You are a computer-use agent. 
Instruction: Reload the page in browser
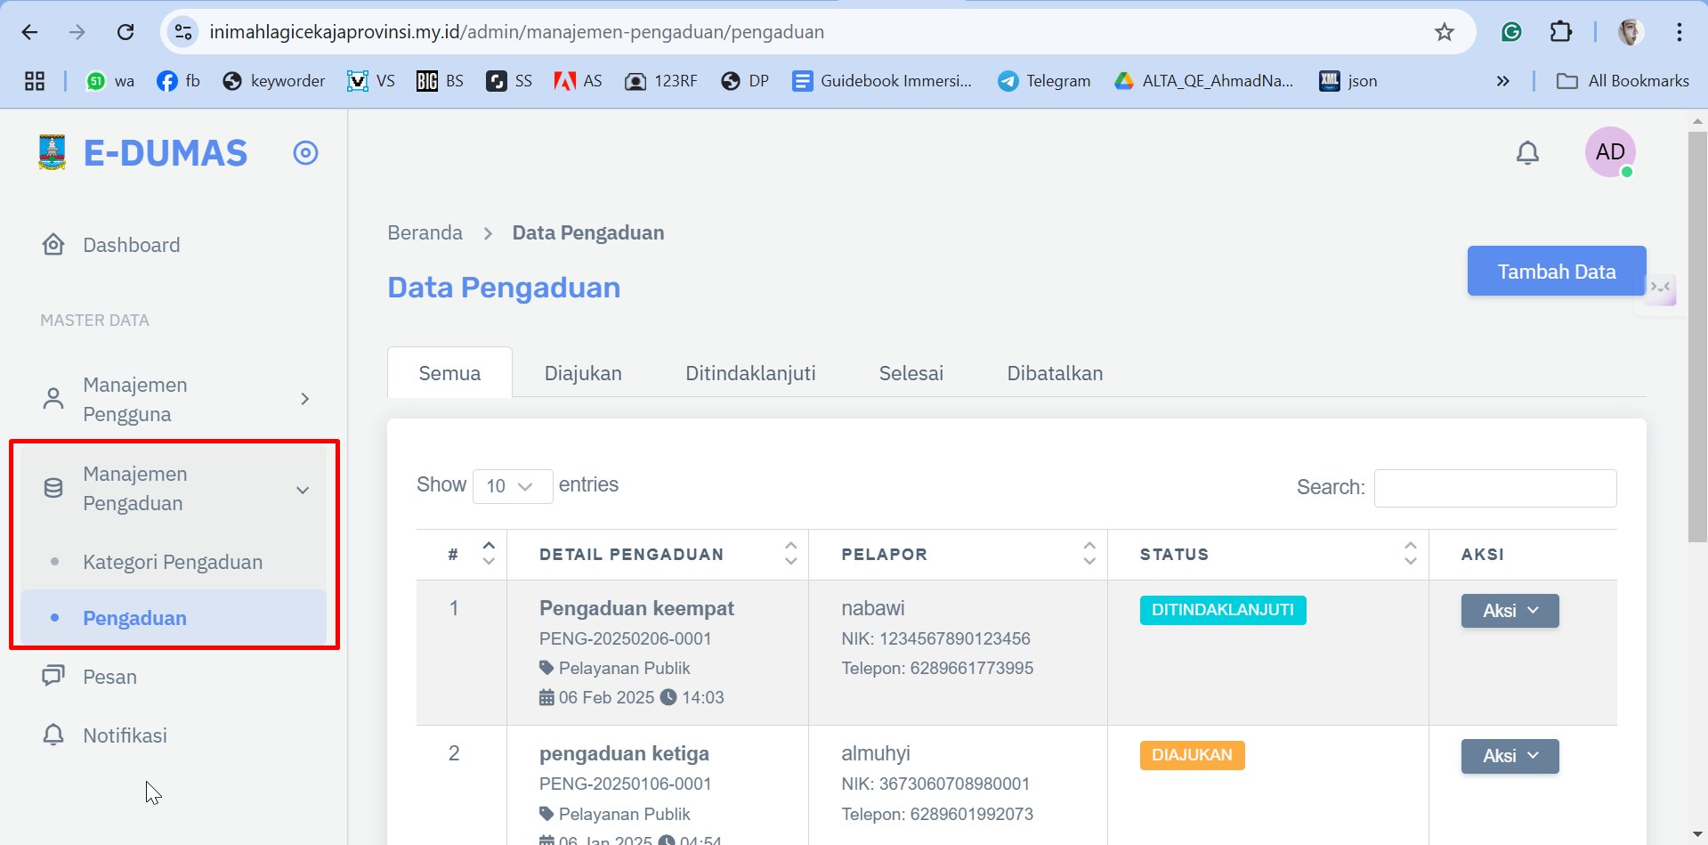click(x=125, y=32)
